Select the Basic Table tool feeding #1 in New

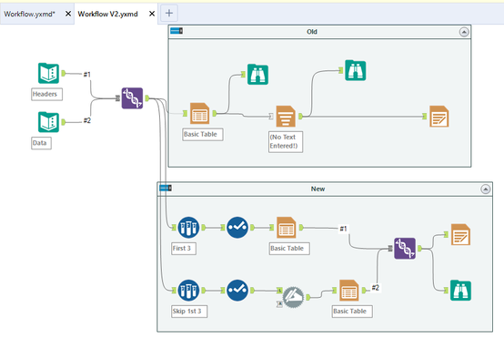pyautogui.click(x=286, y=227)
